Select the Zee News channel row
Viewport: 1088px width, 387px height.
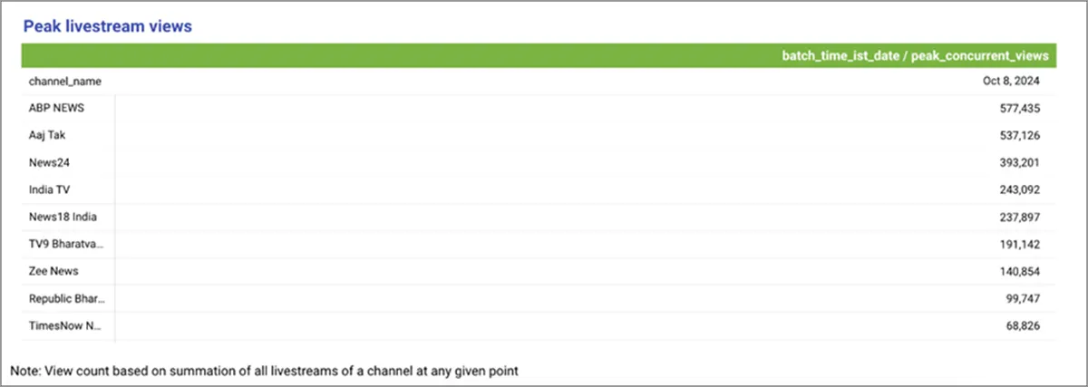(x=54, y=271)
